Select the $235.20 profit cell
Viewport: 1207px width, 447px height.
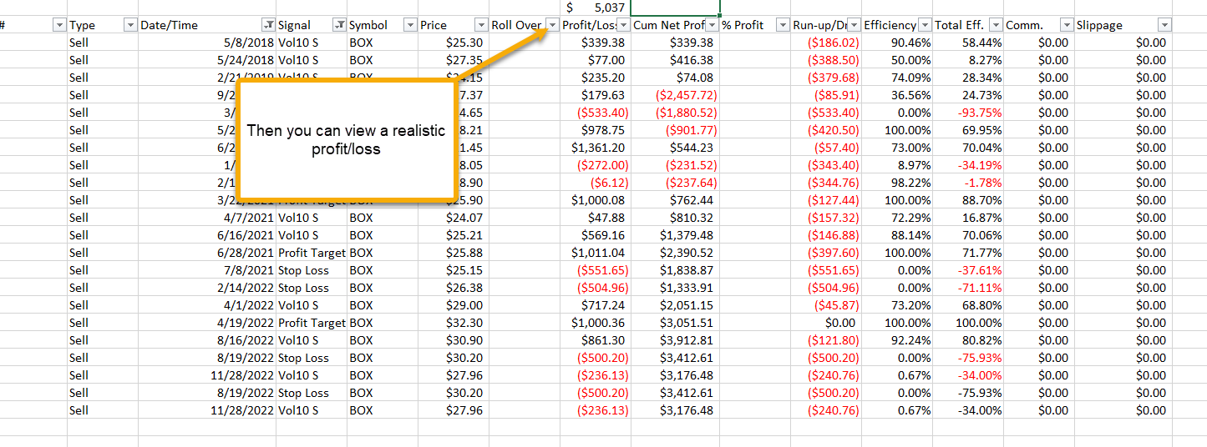596,78
